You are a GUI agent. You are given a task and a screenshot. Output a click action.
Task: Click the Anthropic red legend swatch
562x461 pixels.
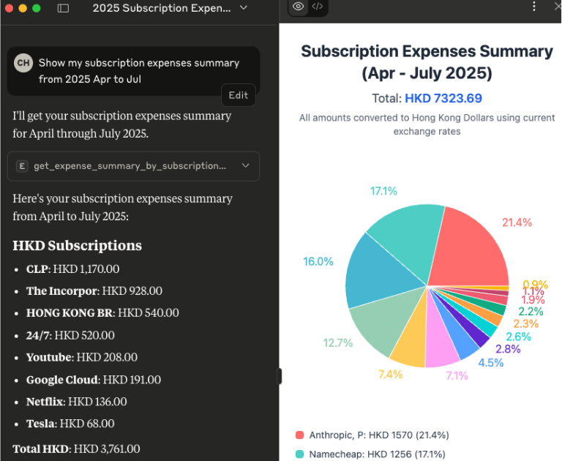tap(299, 435)
